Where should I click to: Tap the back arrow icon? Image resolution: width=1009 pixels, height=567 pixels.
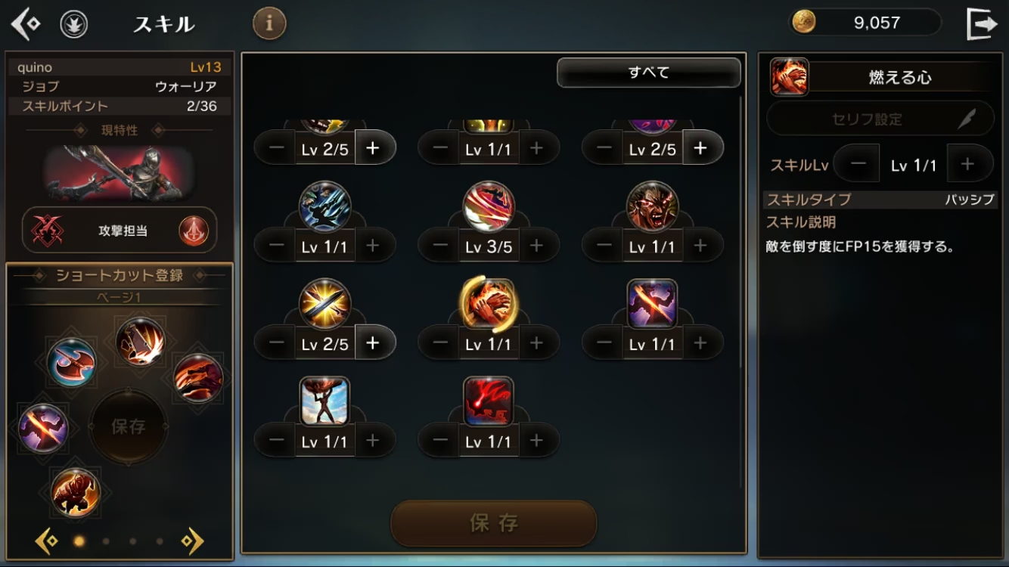click(25, 23)
